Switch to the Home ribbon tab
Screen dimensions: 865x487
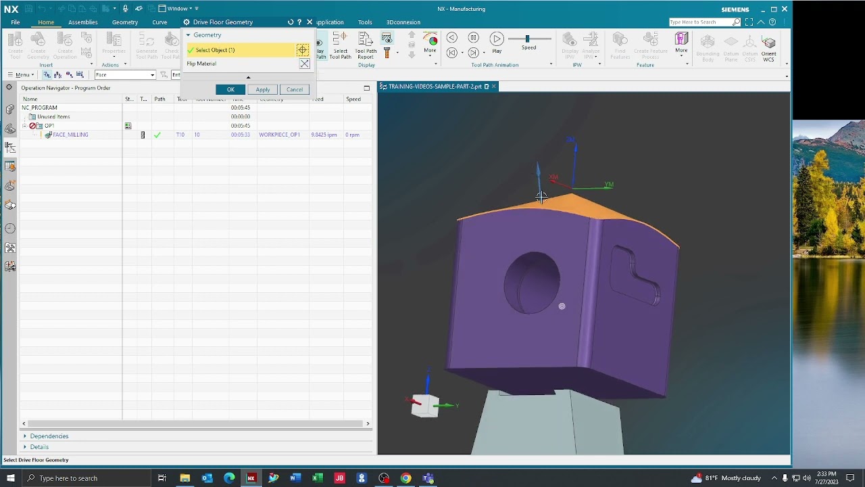(x=46, y=22)
